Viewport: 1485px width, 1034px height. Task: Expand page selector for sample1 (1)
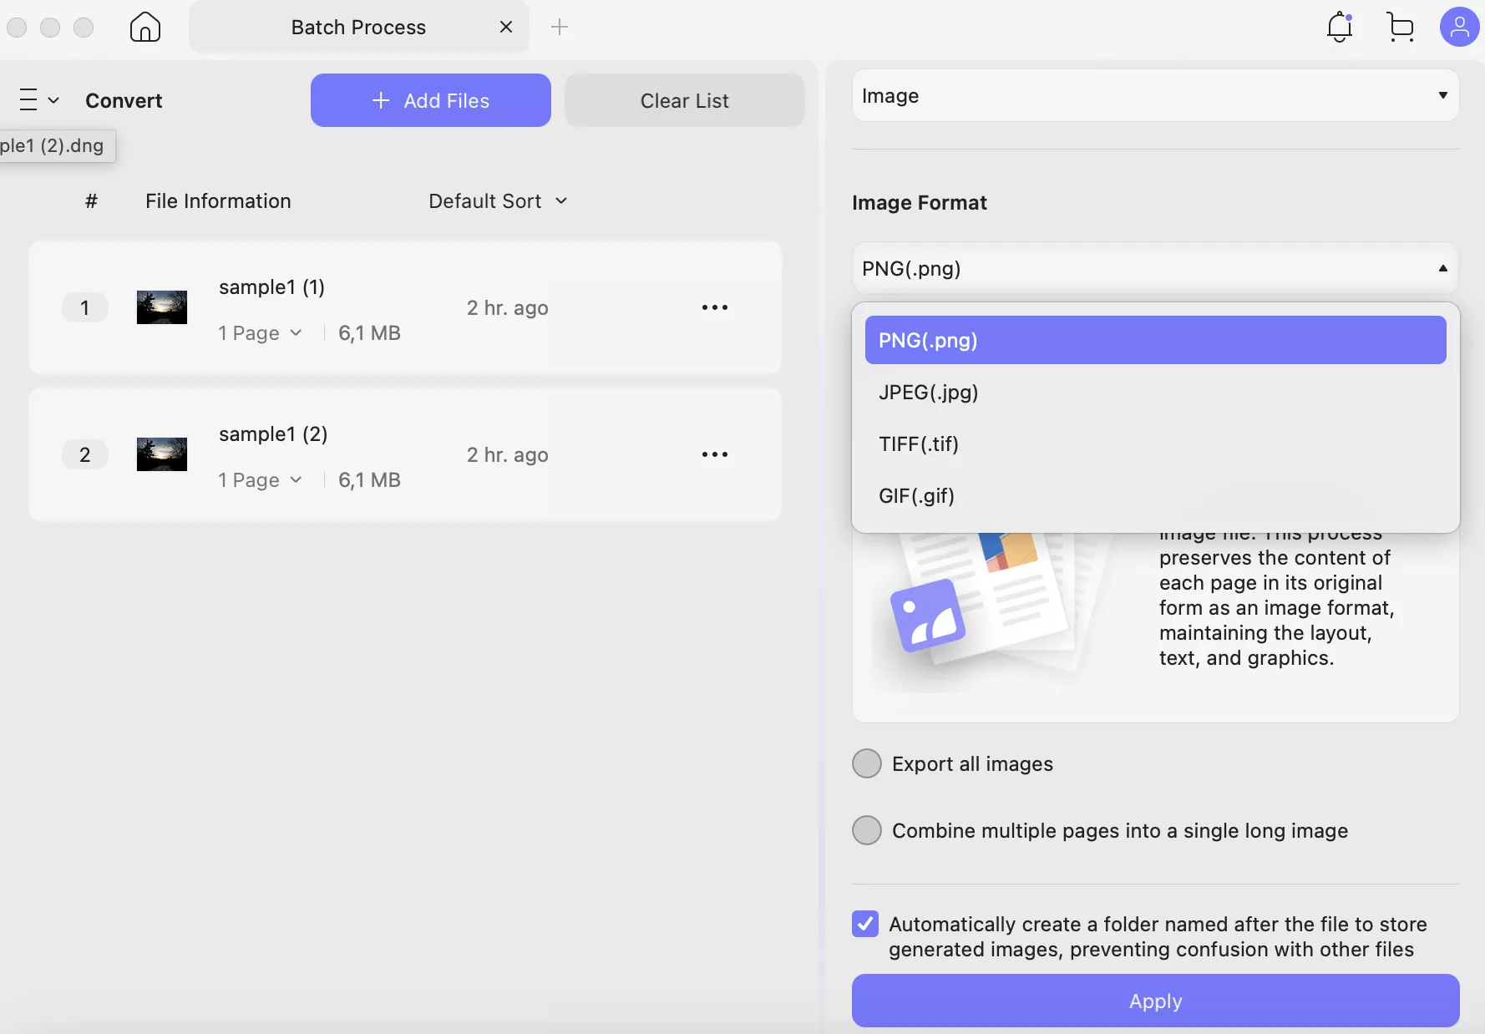point(296,332)
